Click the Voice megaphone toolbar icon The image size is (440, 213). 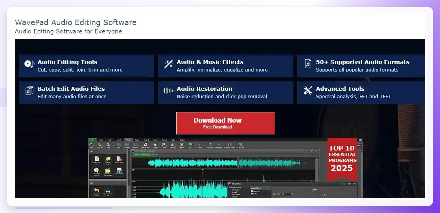tap(164, 145)
